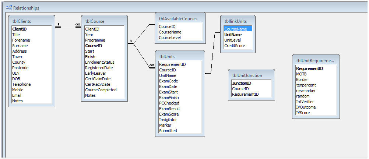
Task: Select DOB field in tblClients
Action: pos(32,79)
